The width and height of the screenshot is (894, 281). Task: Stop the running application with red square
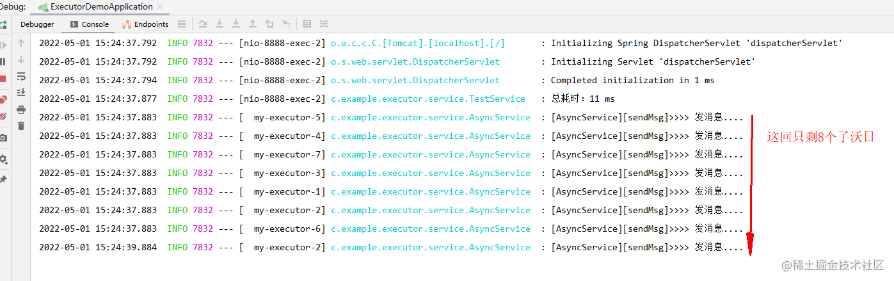pos(3,79)
